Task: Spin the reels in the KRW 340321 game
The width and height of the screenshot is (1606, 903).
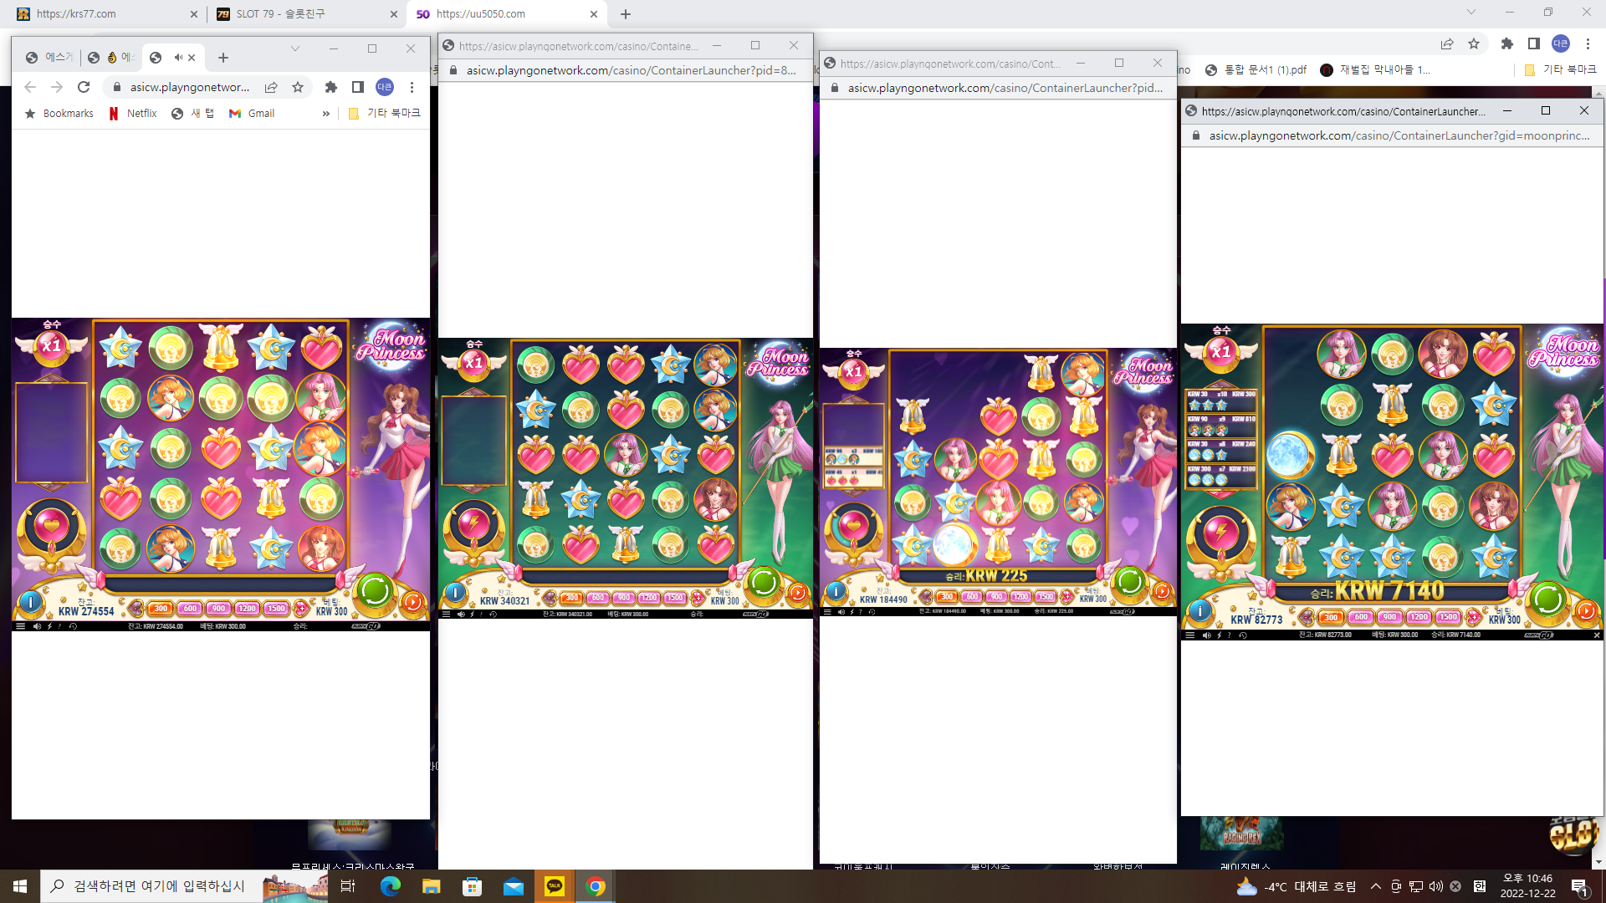Action: 763,581
